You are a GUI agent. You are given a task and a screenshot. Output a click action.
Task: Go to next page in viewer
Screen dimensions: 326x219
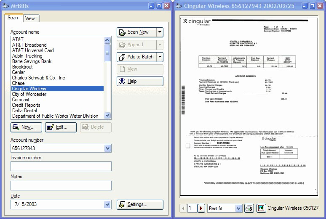201,208
